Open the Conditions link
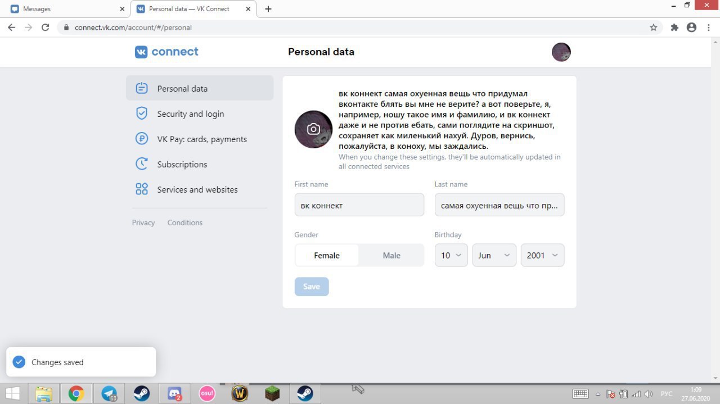The width and height of the screenshot is (720, 404). click(x=184, y=223)
